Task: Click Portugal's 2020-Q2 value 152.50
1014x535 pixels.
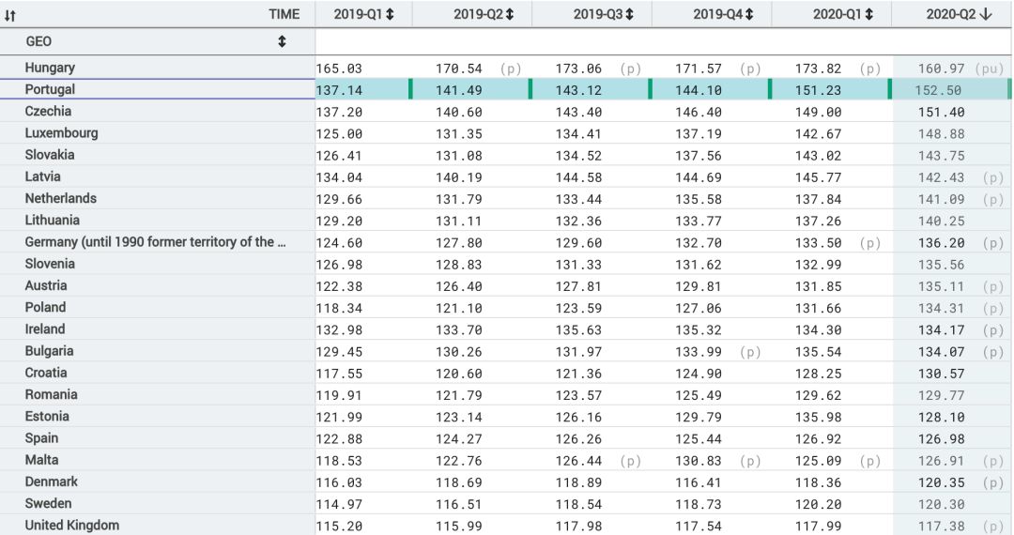Action: point(938,90)
